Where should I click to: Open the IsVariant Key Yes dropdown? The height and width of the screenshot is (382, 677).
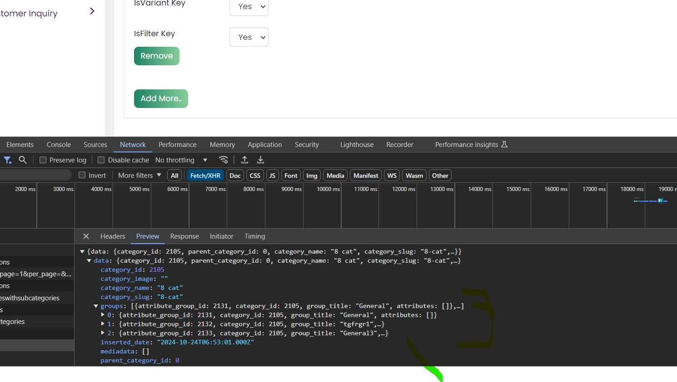coord(249,7)
